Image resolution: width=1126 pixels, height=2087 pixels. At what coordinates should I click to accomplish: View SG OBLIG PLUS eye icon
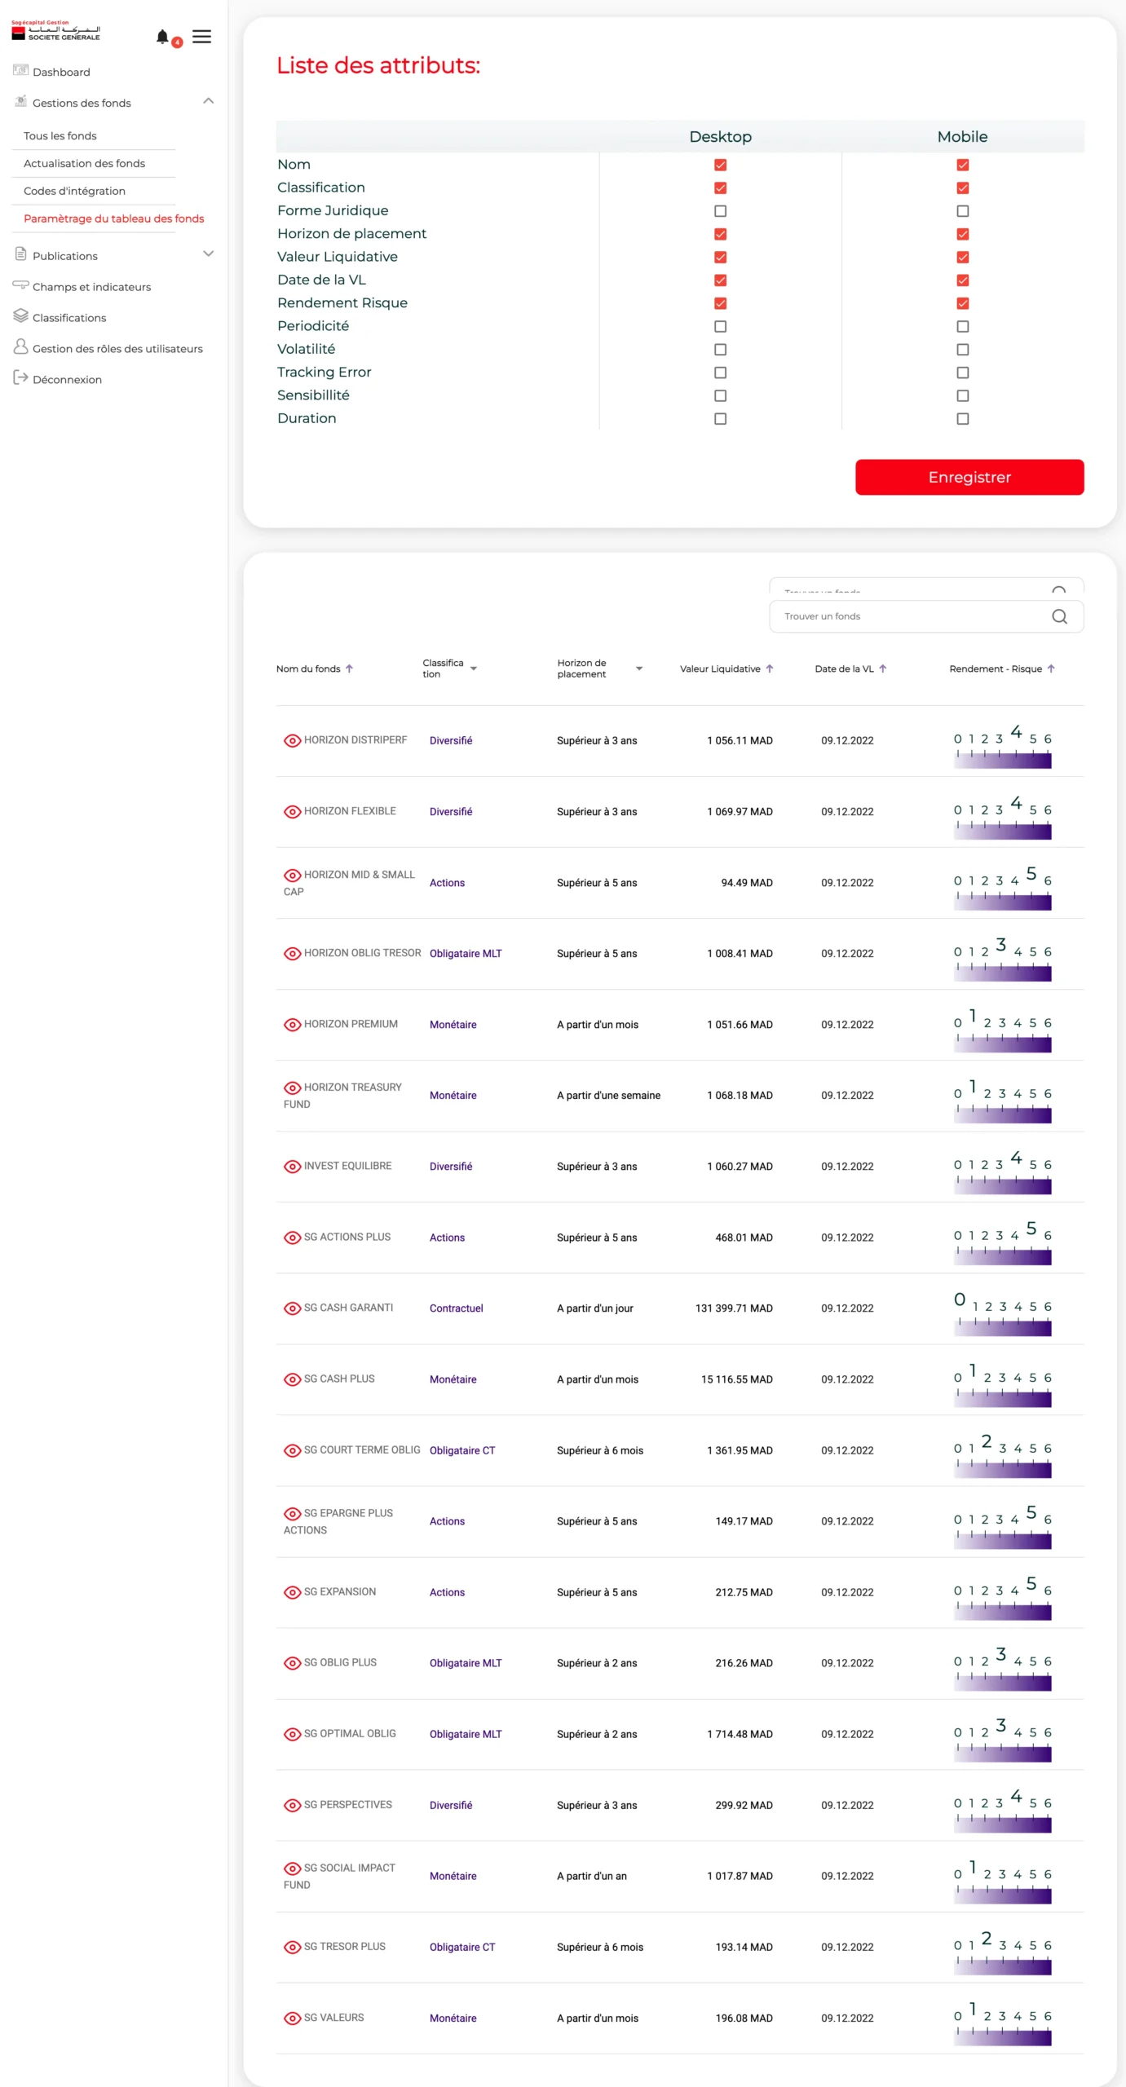292,1662
